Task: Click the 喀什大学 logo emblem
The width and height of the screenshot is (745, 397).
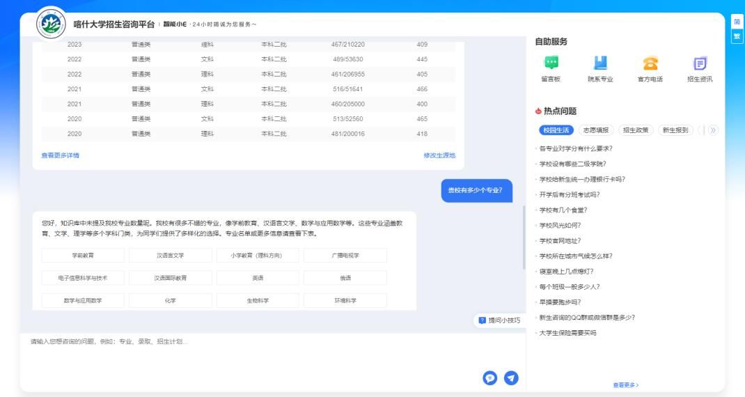Action: coord(51,24)
